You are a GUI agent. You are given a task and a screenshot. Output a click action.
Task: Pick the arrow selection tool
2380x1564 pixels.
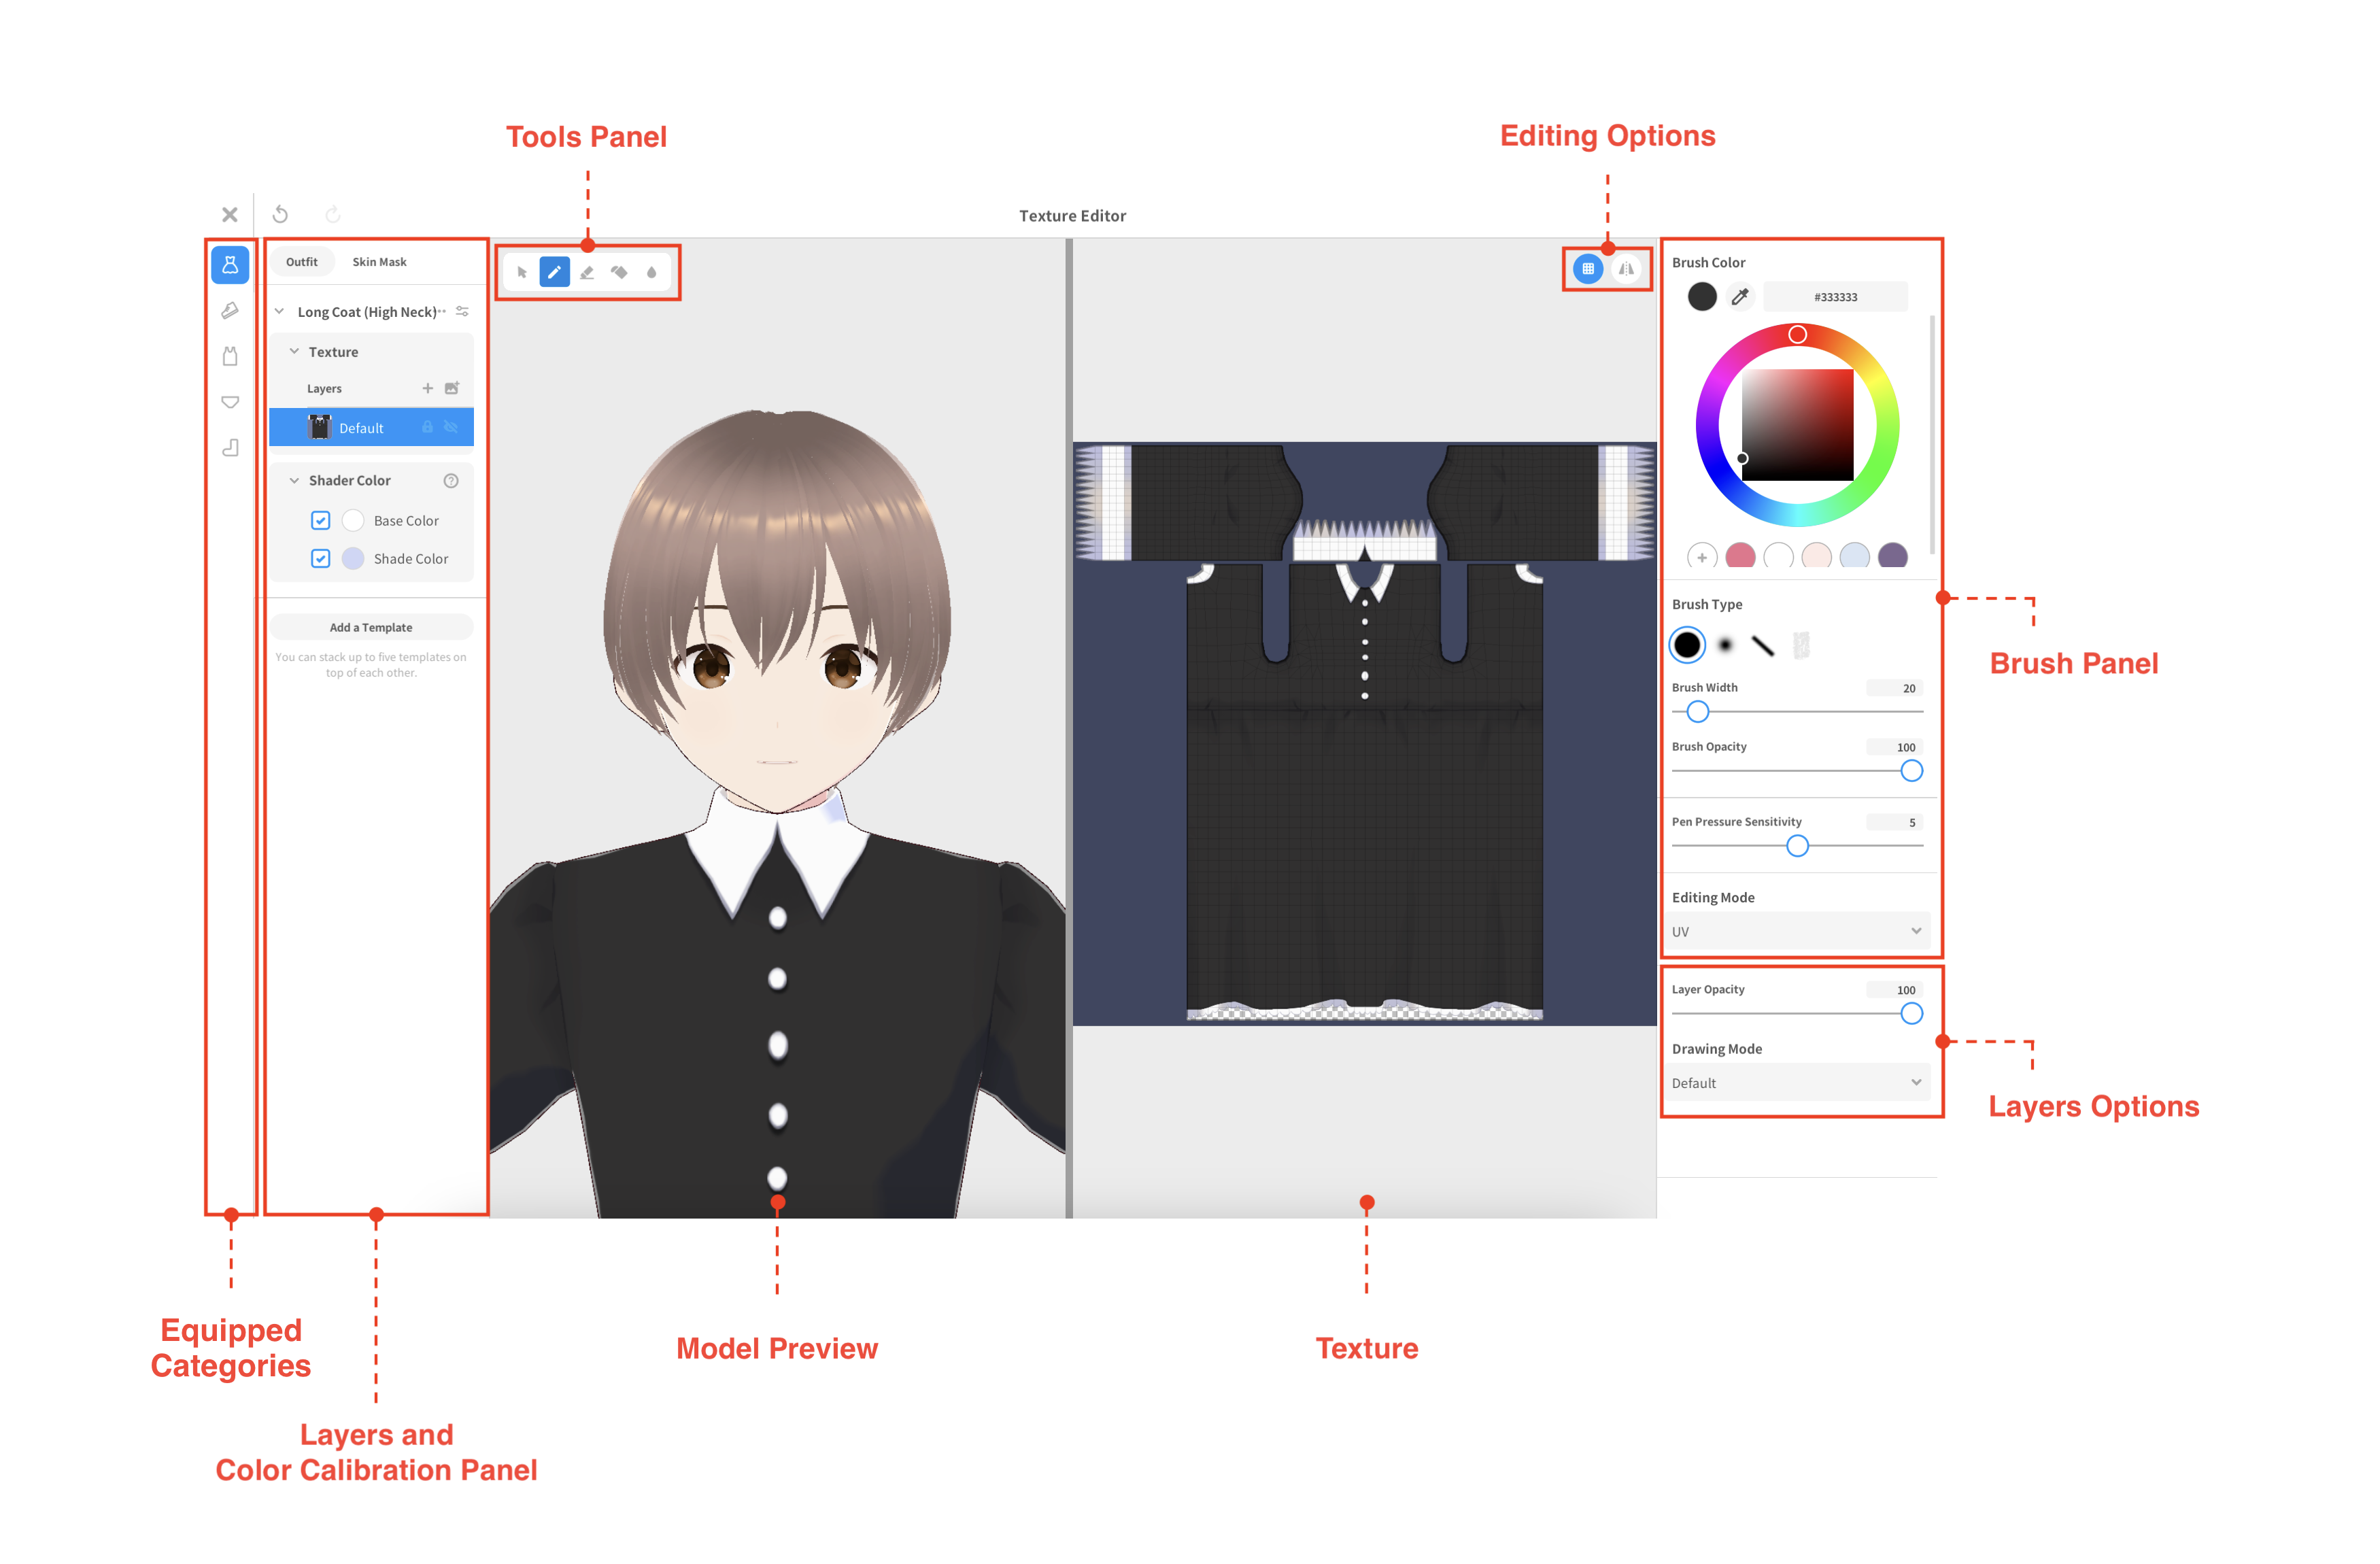522,272
